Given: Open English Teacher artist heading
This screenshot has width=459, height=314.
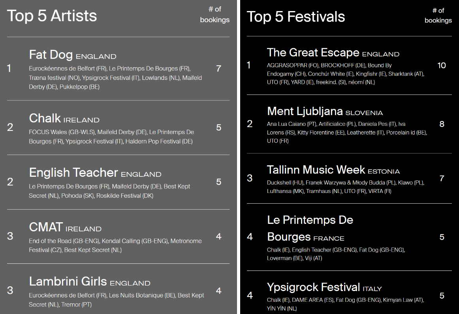Looking at the screenshot, I should [95, 173].
